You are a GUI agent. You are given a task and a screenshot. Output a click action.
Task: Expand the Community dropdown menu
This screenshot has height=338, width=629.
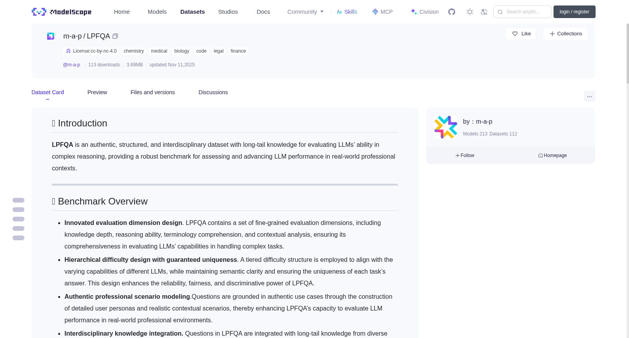click(305, 12)
